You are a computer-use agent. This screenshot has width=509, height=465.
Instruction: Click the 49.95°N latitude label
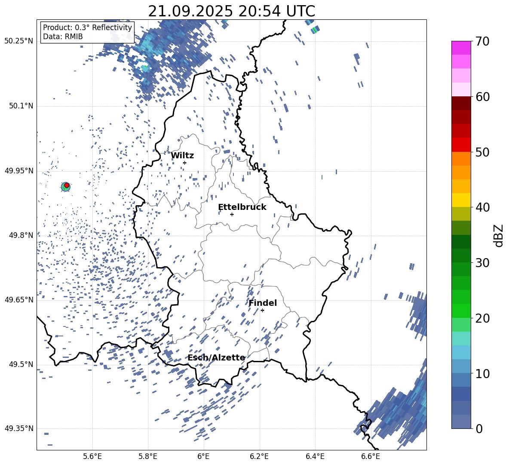19,171
